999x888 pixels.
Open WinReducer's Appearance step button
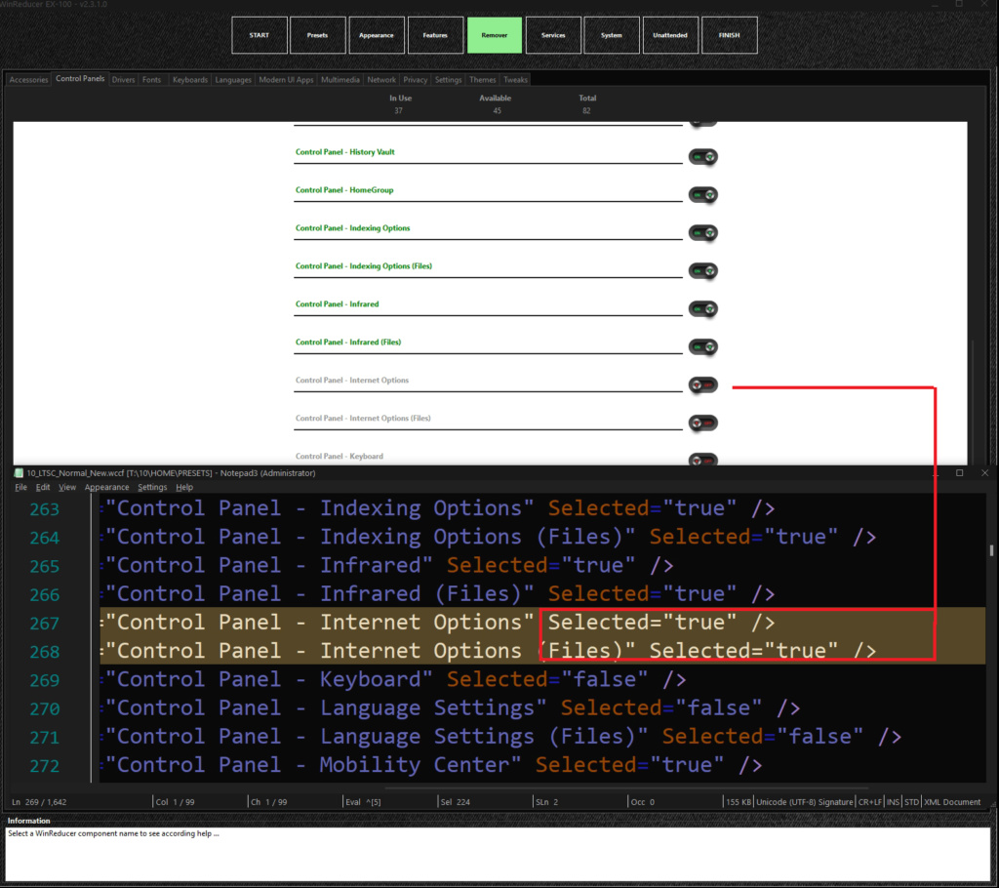(376, 35)
